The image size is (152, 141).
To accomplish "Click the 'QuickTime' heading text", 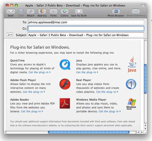I will point(17,61).
